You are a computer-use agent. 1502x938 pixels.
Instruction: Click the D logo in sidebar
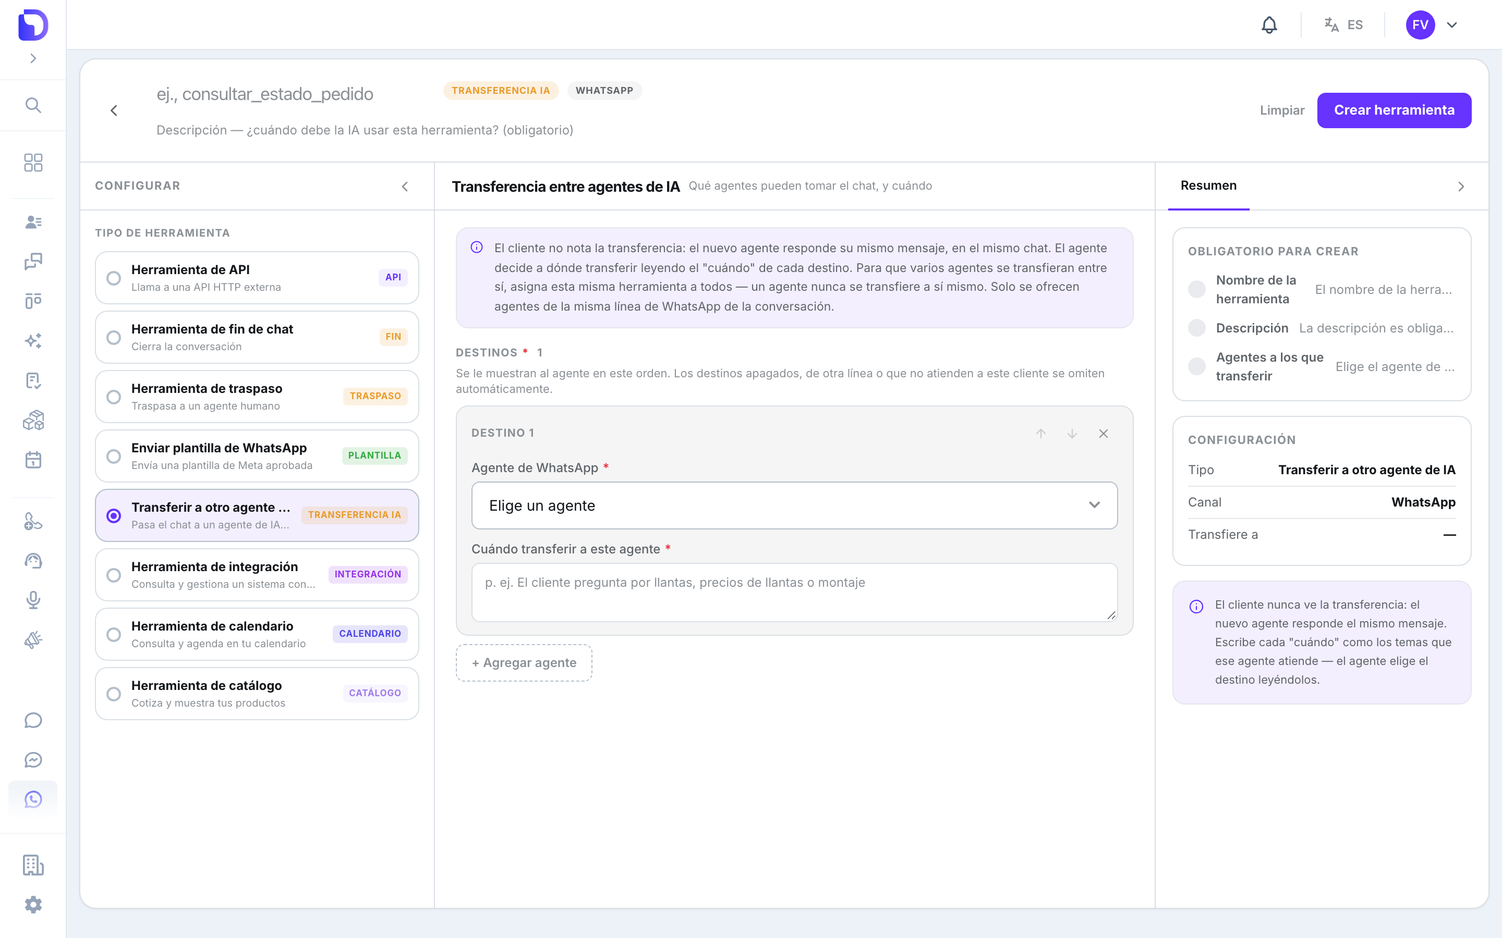tap(33, 25)
